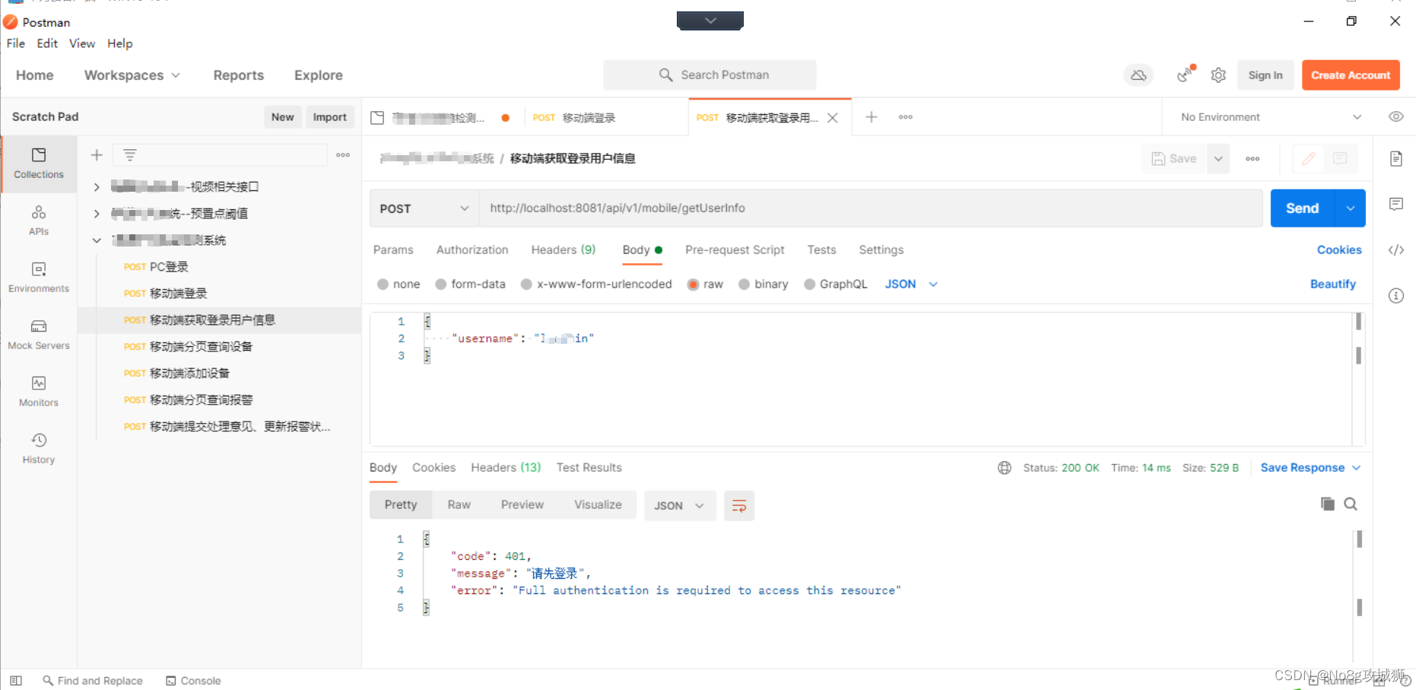This screenshot has height=690, width=1416.
Task: Open the code snippet icon
Action: 1396,250
